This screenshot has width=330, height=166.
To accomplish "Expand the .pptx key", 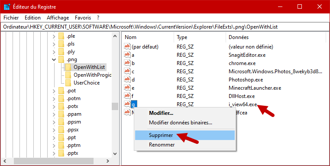I will [54, 153].
